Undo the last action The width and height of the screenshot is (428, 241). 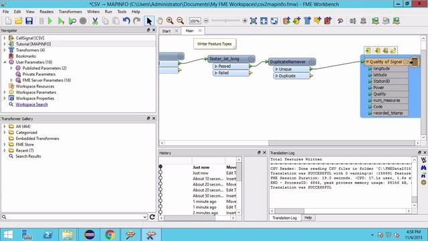click(126, 21)
